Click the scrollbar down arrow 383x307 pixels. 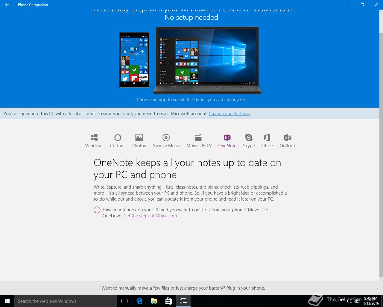coord(381,279)
